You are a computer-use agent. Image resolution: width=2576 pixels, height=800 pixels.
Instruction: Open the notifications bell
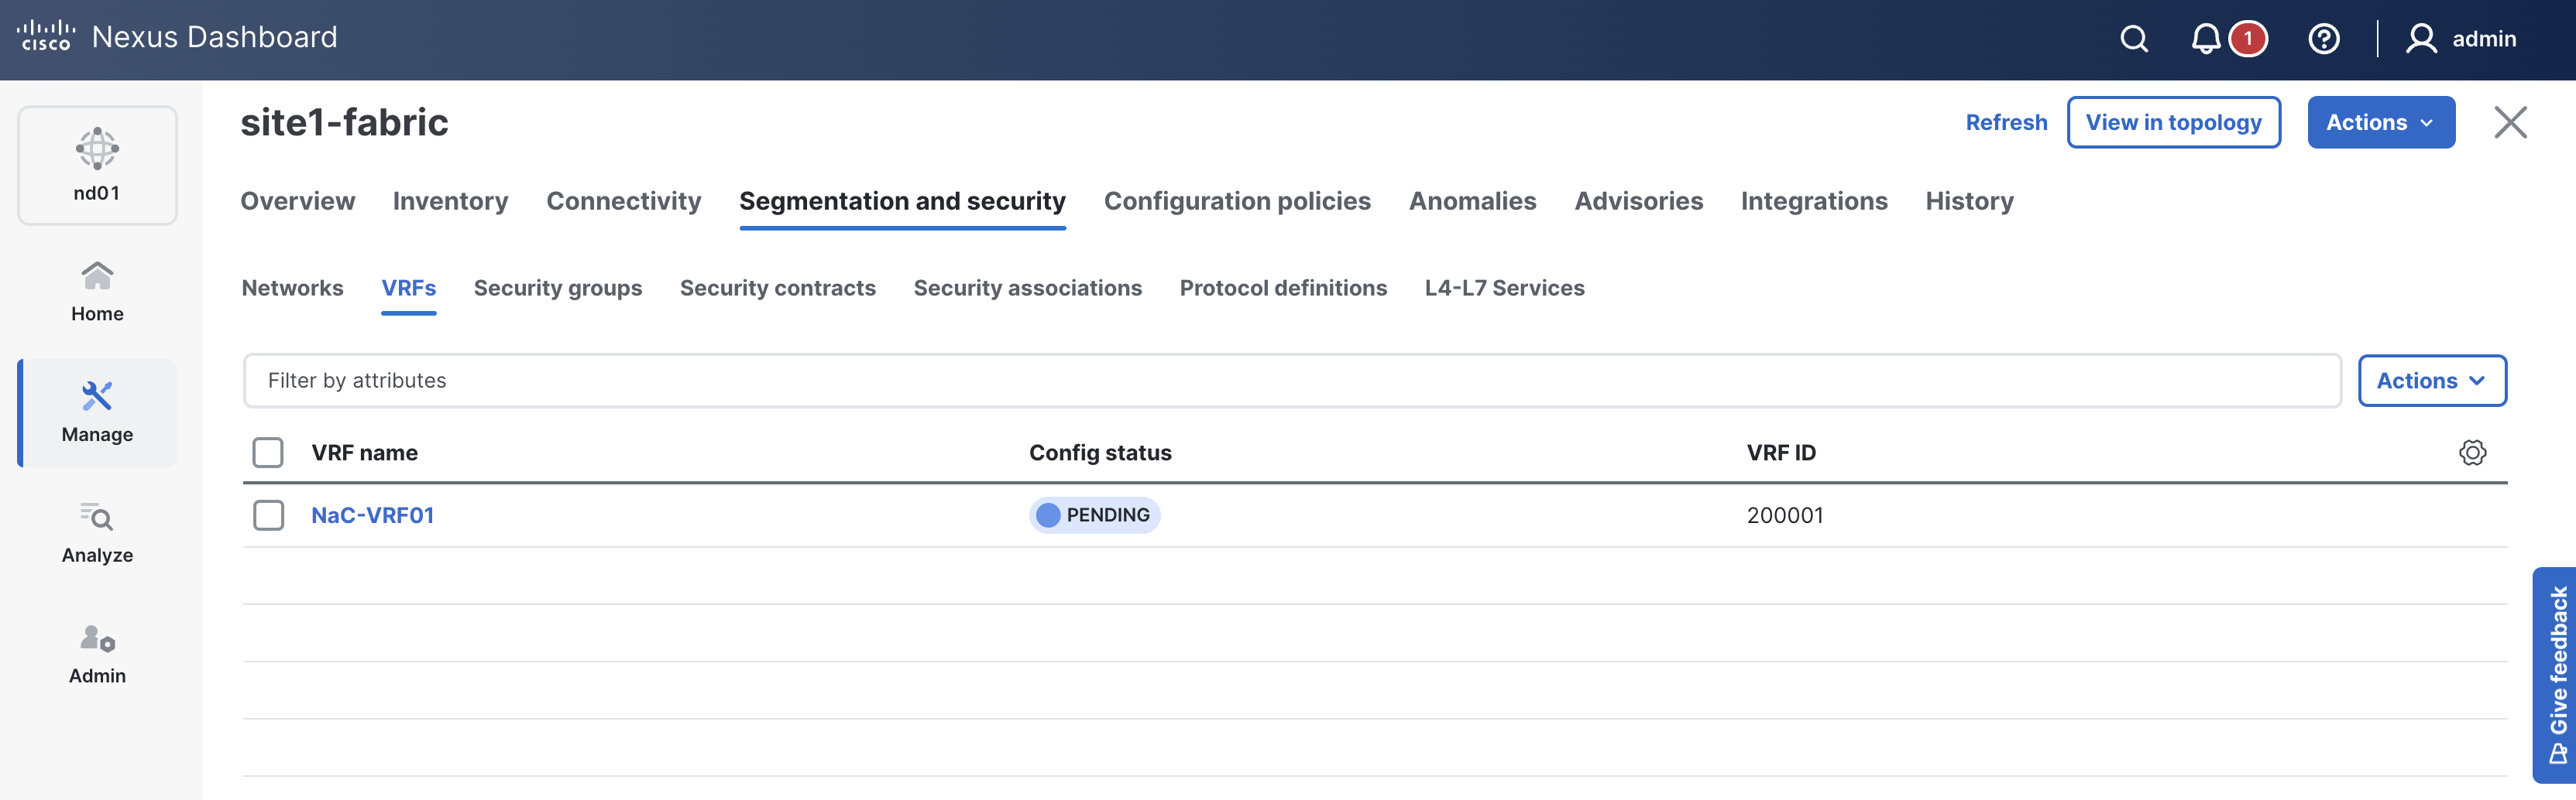[2205, 39]
